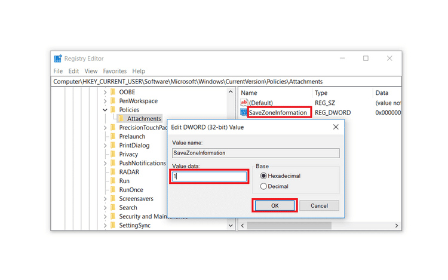Viewport: 448px width, 280px height.
Task: Click the (Default) string value icon
Action: point(244,103)
